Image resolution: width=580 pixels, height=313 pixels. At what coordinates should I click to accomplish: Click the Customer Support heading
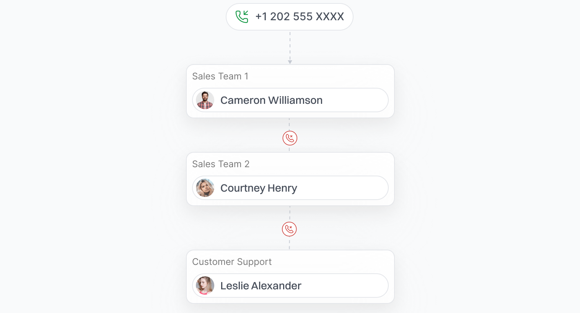[232, 262]
